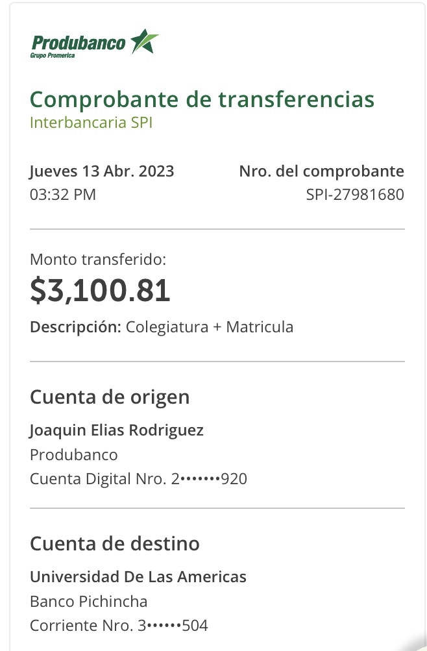Select the Corriente masked account number
Viewport: 427px width, 651px height.
119,626
